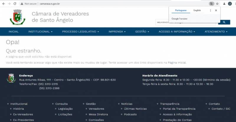Click the Horário de Atendimento heading
Image resolution: width=236 pixels, height=122 pixels.
160,76
